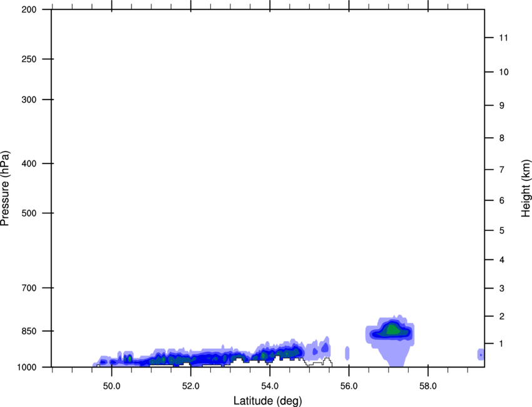This screenshot has height=407, width=532.
Task: Click the 6 km height label
Action: pyautogui.click(x=502, y=200)
